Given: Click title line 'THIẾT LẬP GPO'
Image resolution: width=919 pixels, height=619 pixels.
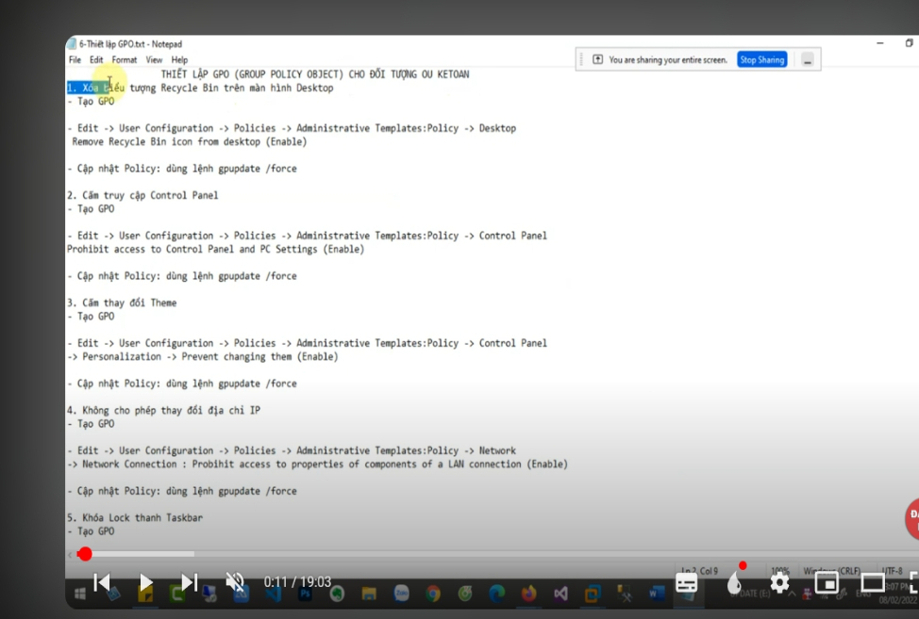Looking at the screenshot, I should pos(315,74).
